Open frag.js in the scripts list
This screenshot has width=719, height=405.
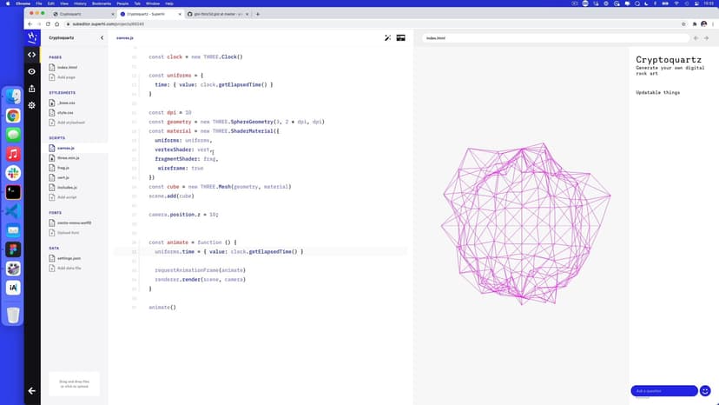point(63,168)
